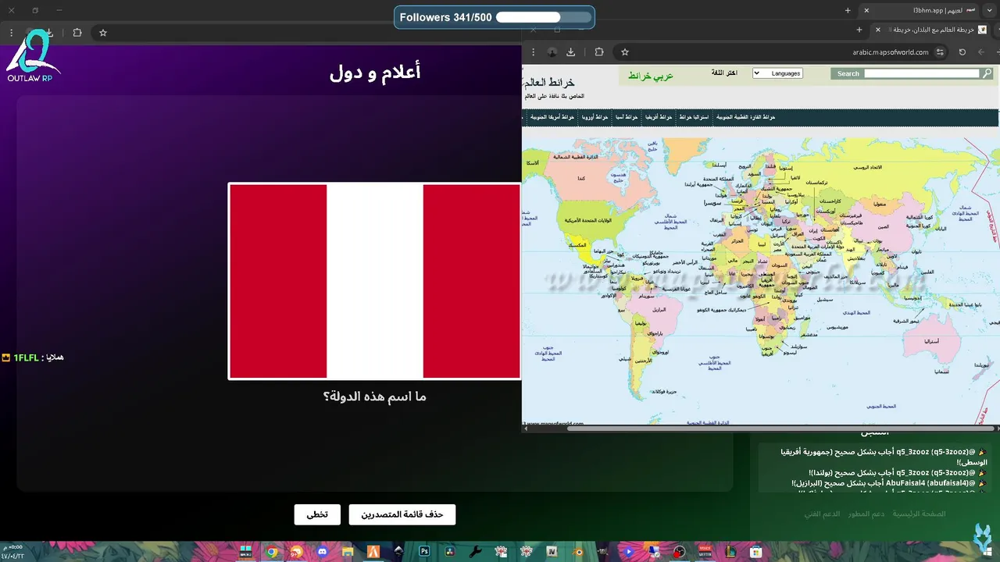
Task: Click the أعلام و دول page title
Action: (x=375, y=73)
